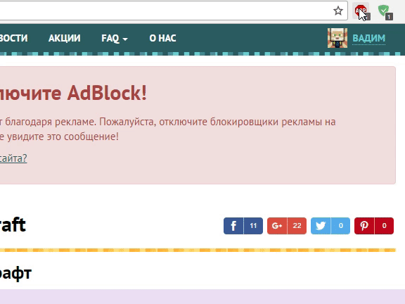The height and width of the screenshot is (304, 405).
Task: Click the Google Plus count 22
Action: pos(297,226)
